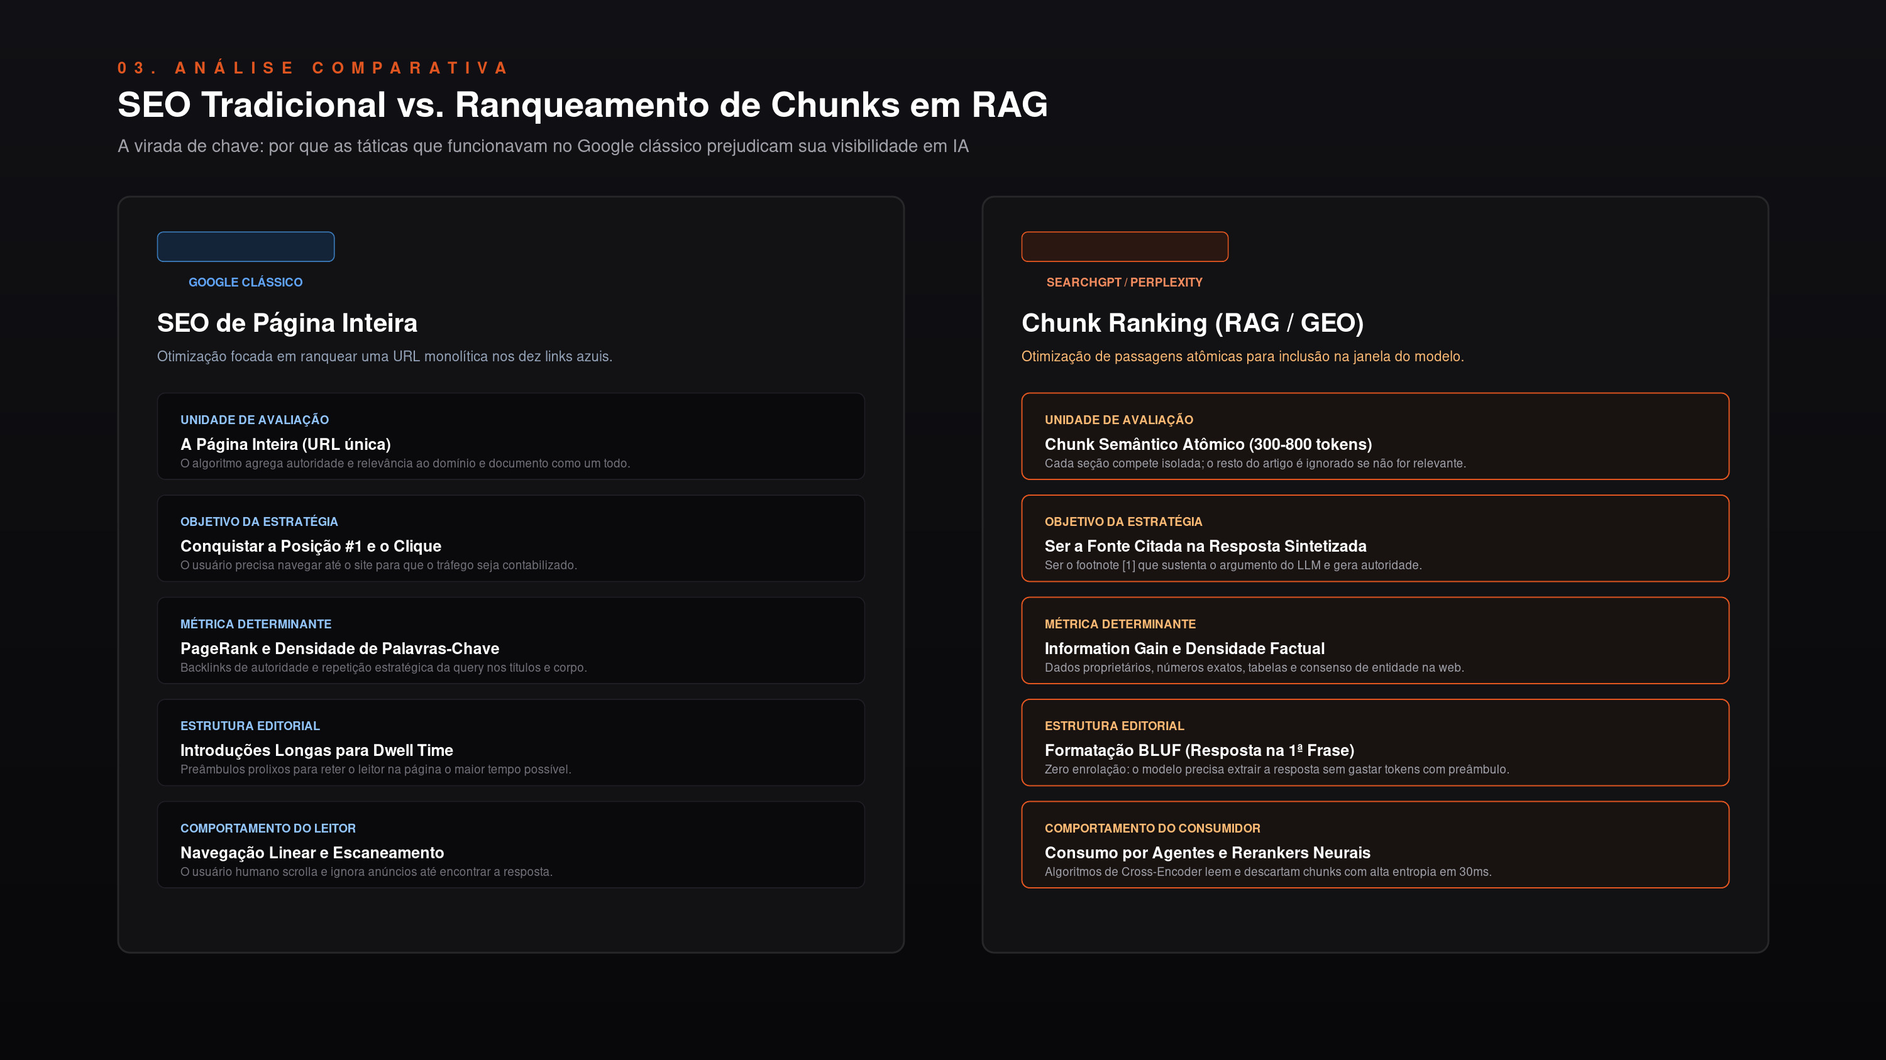The width and height of the screenshot is (1886, 1060).
Task: Click 'Dados proprietários, números exatos, tabelas' line
Action: (x=1254, y=667)
